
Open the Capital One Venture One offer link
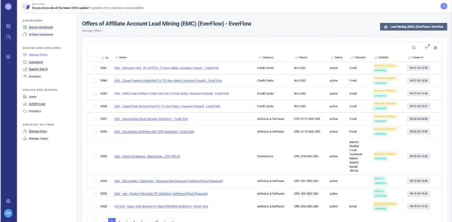167,106
